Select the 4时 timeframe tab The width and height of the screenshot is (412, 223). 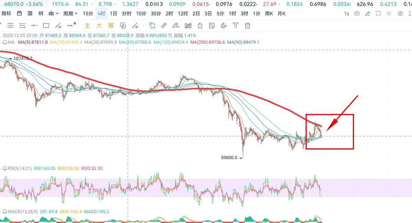(101, 13)
